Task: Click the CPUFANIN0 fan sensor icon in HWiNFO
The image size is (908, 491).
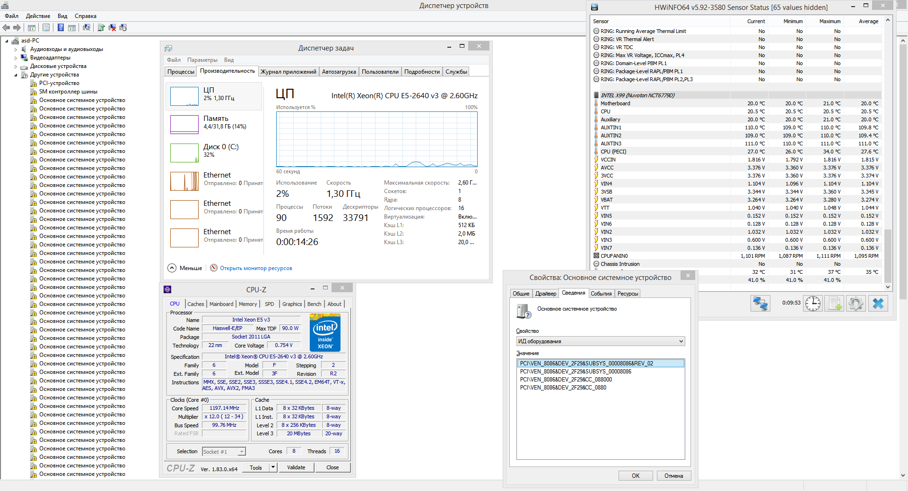Action: 596,256
